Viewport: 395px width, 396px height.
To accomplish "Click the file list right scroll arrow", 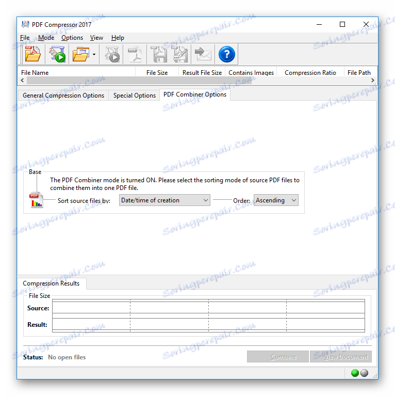I will click(372, 81).
